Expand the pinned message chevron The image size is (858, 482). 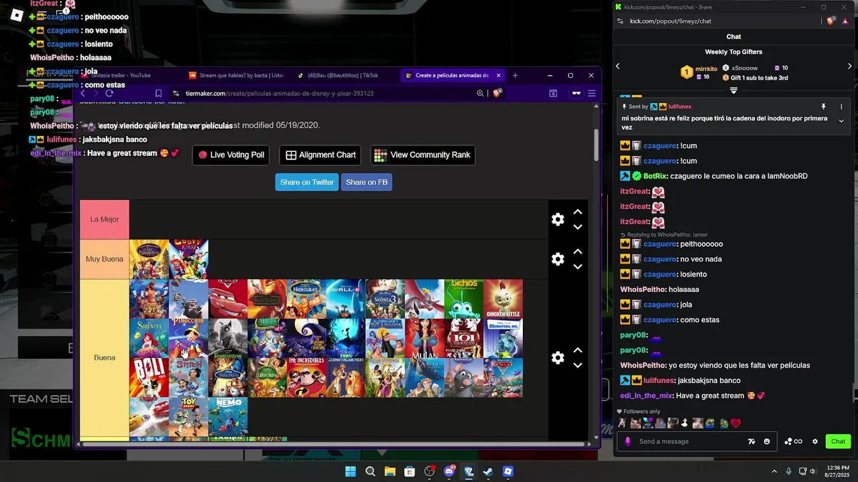pyautogui.click(x=841, y=121)
